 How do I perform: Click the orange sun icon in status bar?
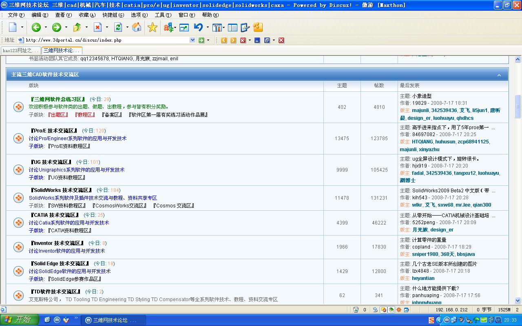[x=399, y=310]
